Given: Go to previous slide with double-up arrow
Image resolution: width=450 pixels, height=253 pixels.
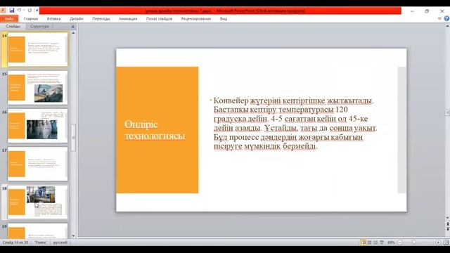Looking at the screenshot, I should coord(447,224).
